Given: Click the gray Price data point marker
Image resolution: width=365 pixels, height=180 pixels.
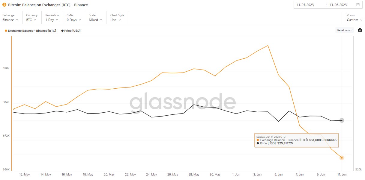Looking at the screenshot, I should point(342,120).
